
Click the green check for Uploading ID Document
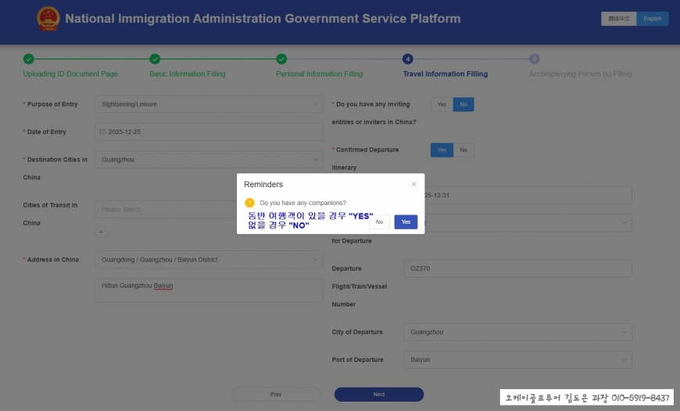coord(29,58)
